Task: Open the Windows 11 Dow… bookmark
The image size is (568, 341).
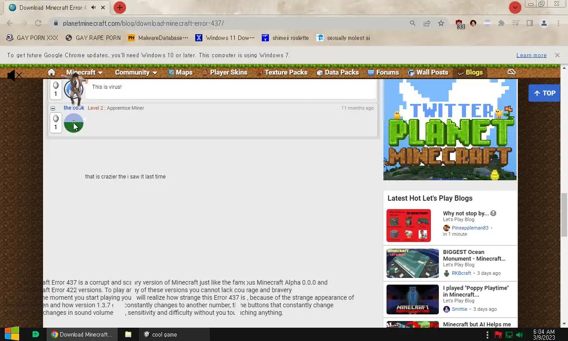Action: [225, 38]
